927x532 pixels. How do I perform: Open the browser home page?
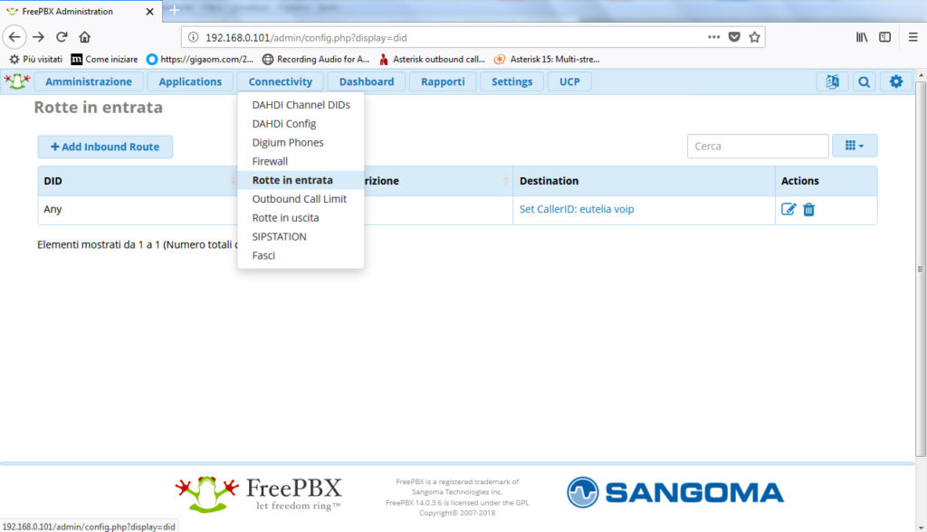tap(84, 37)
